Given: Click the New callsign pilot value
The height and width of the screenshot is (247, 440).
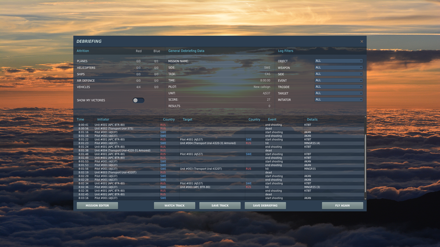Looking at the screenshot, I should [x=262, y=87].
